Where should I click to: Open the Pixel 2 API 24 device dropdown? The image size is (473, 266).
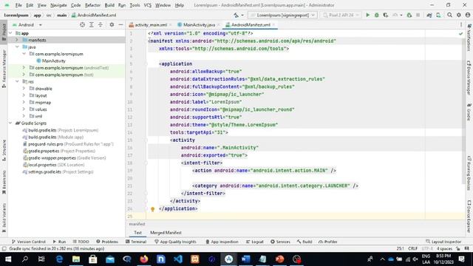pos(341,15)
